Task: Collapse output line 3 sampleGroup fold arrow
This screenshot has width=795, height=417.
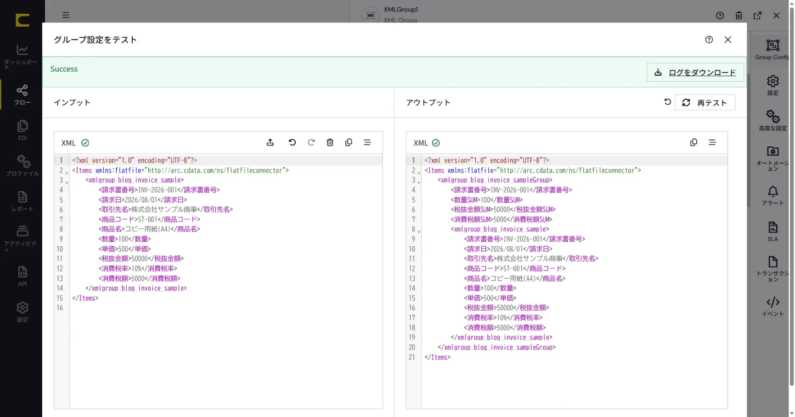Action: (419, 183)
